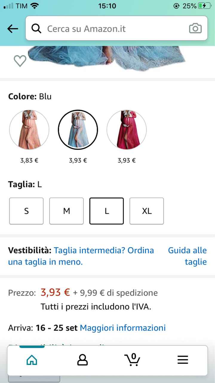Screen dimensions: 215x383
Task: Choose size XL option
Action: click(x=147, y=211)
